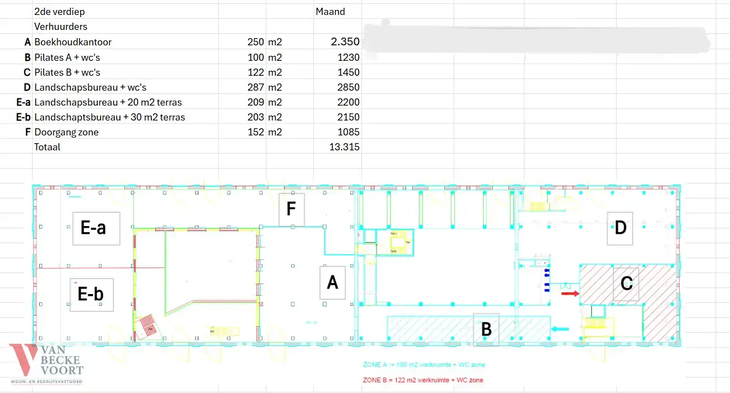Click the B label in hatched strip
730x393 pixels.
pyautogui.click(x=486, y=329)
